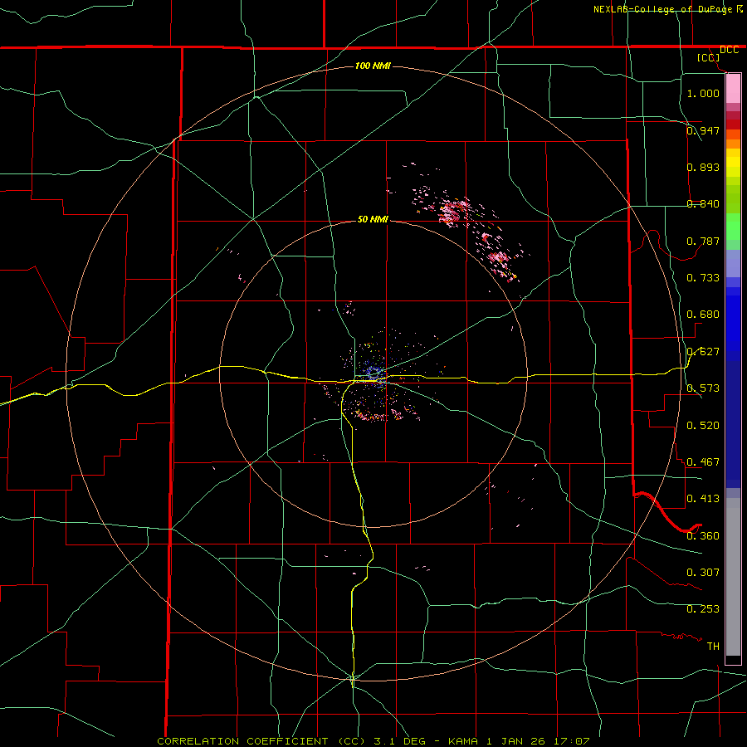Select the 0.840 legend value

[x=703, y=204]
